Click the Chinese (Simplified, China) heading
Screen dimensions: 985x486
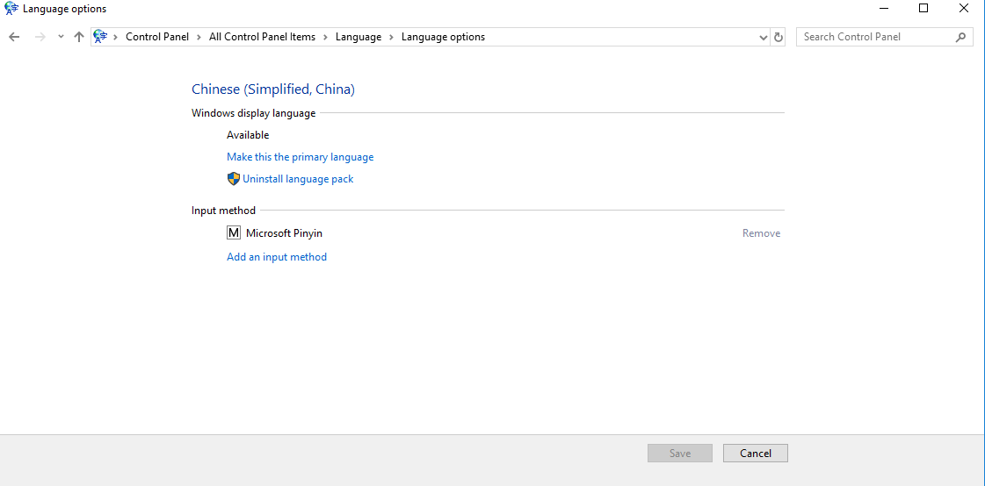pos(273,89)
